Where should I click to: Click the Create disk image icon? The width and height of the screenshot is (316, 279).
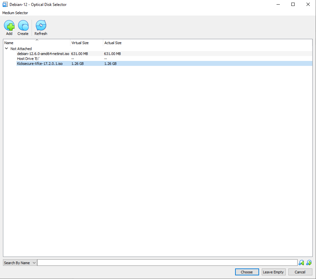click(23, 26)
